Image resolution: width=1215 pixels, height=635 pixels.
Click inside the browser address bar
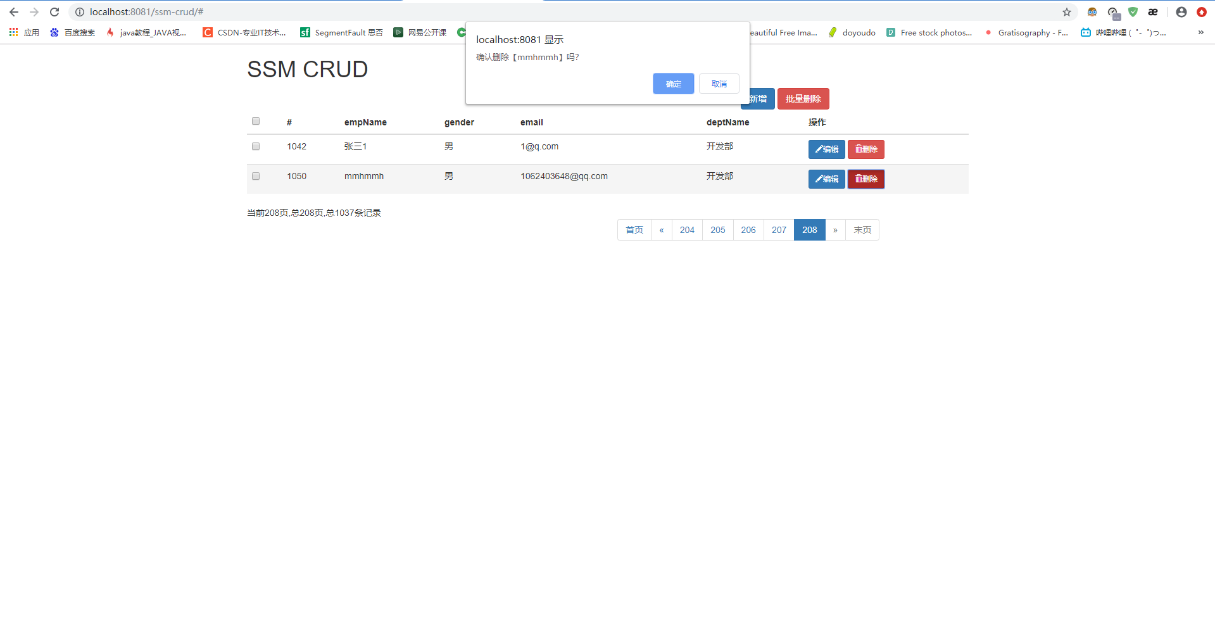coord(253,11)
